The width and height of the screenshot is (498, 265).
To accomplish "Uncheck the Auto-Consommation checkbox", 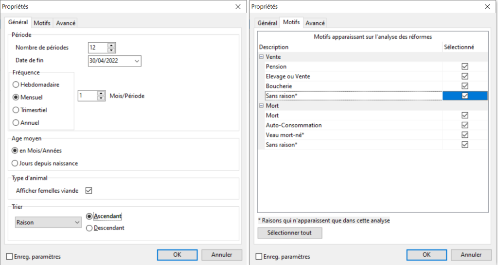I will [x=464, y=125].
